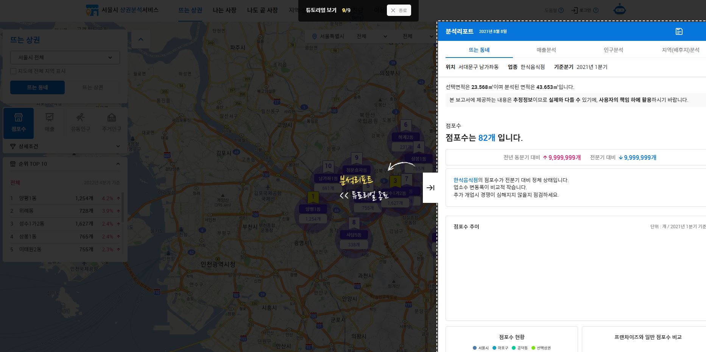Click the save report floppy icon
The image size is (706, 352).
click(x=679, y=31)
